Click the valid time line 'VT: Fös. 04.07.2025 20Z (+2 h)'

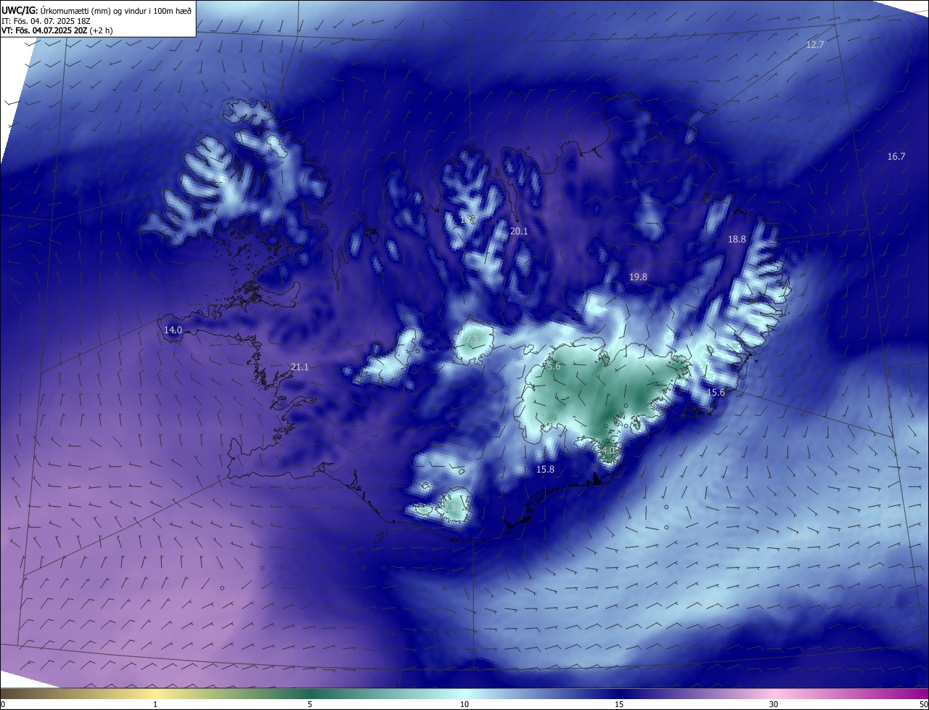point(57,30)
